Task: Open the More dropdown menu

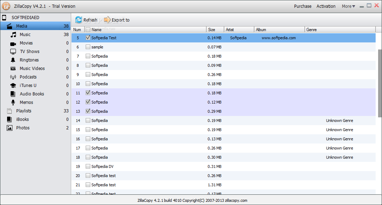Action: (x=348, y=6)
